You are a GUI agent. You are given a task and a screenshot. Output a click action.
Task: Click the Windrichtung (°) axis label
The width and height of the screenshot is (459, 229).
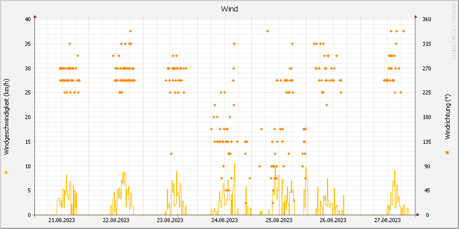point(447,117)
